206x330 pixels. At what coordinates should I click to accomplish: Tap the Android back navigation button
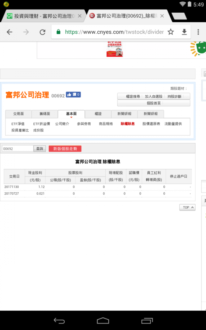point(59,321)
